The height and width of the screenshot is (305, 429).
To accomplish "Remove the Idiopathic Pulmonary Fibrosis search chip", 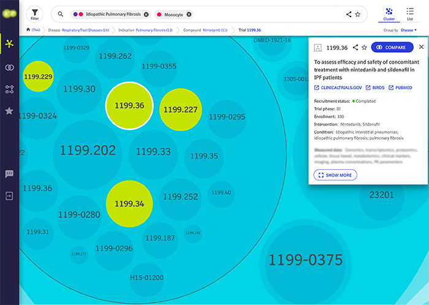I will (x=146, y=15).
